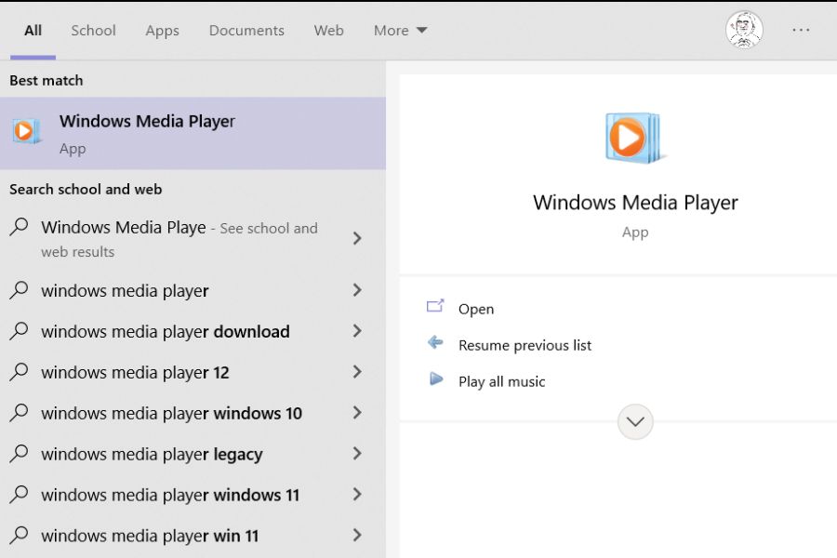Expand more actions with the down chevron
Viewport: 837px width, 558px height.
pos(635,421)
